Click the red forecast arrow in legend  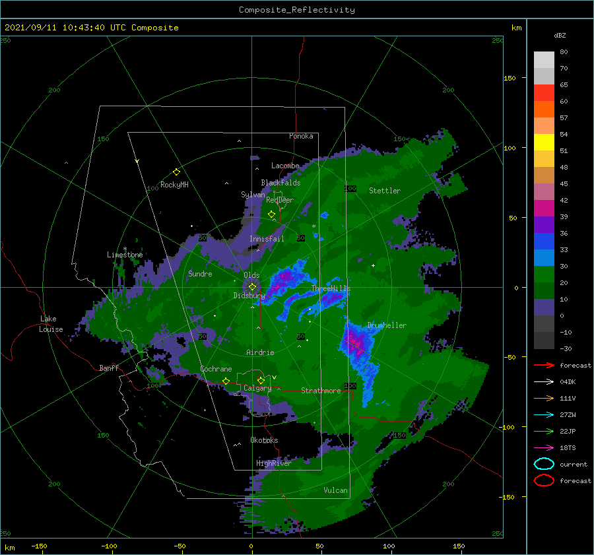[544, 365]
